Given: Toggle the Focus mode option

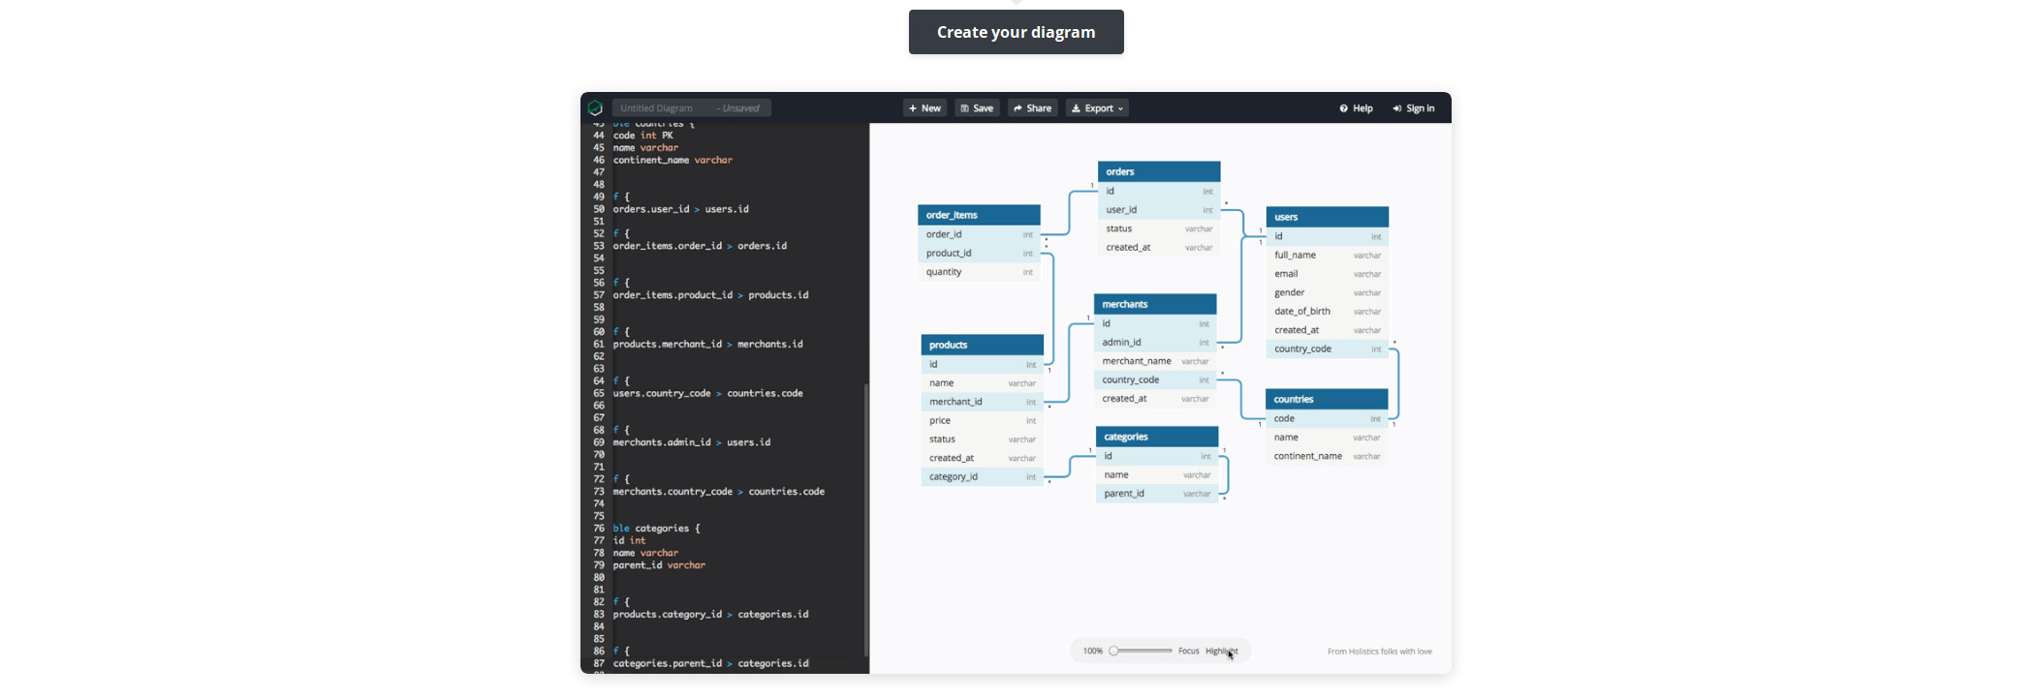Looking at the screenshot, I should 1188,652.
